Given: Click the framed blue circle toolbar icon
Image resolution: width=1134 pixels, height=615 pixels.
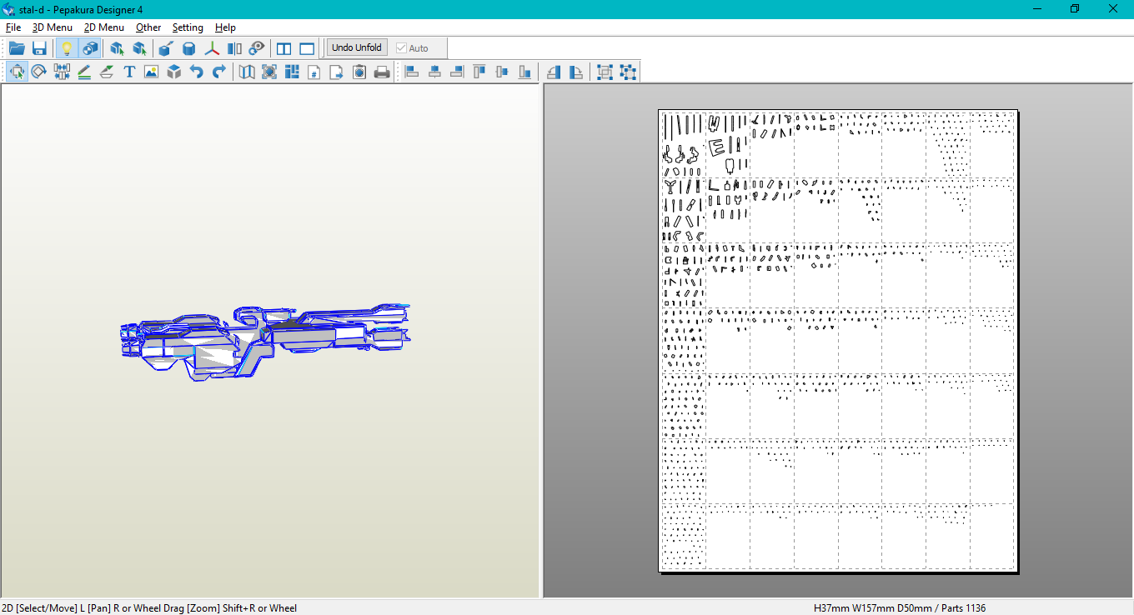Looking at the screenshot, I should (x=269, y=72).
